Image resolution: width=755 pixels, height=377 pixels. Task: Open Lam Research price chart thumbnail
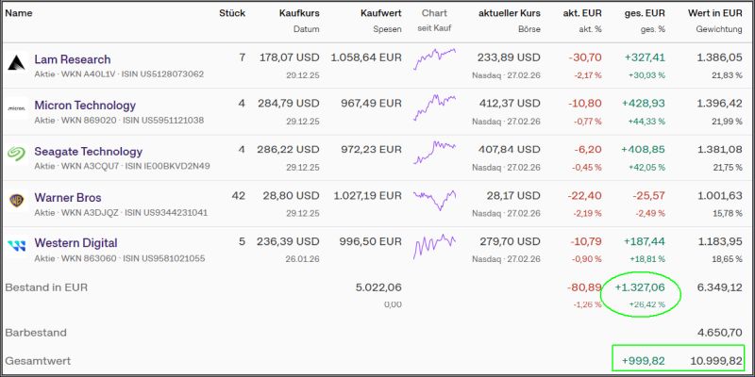434,60
